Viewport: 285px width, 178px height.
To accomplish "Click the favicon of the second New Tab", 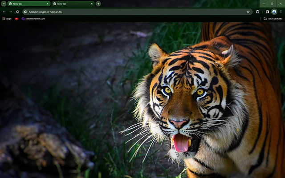I will pyautogui.click(x=54, y=4).
